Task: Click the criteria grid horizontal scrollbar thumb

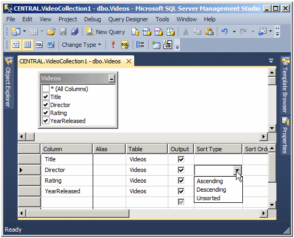Action: tap(78, 213)
